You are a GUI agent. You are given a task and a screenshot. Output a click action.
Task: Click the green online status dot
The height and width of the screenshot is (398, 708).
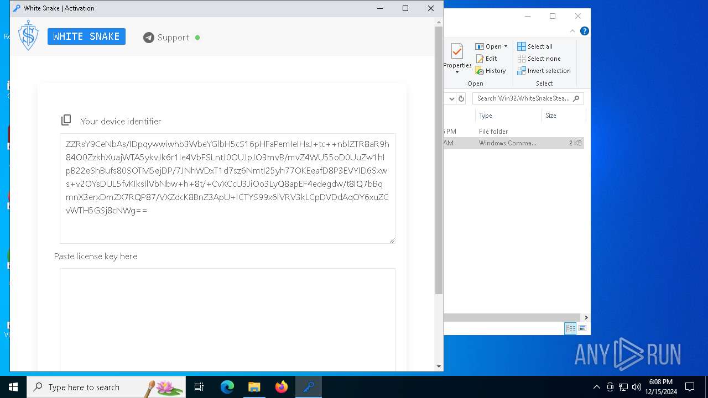point(197,38)
